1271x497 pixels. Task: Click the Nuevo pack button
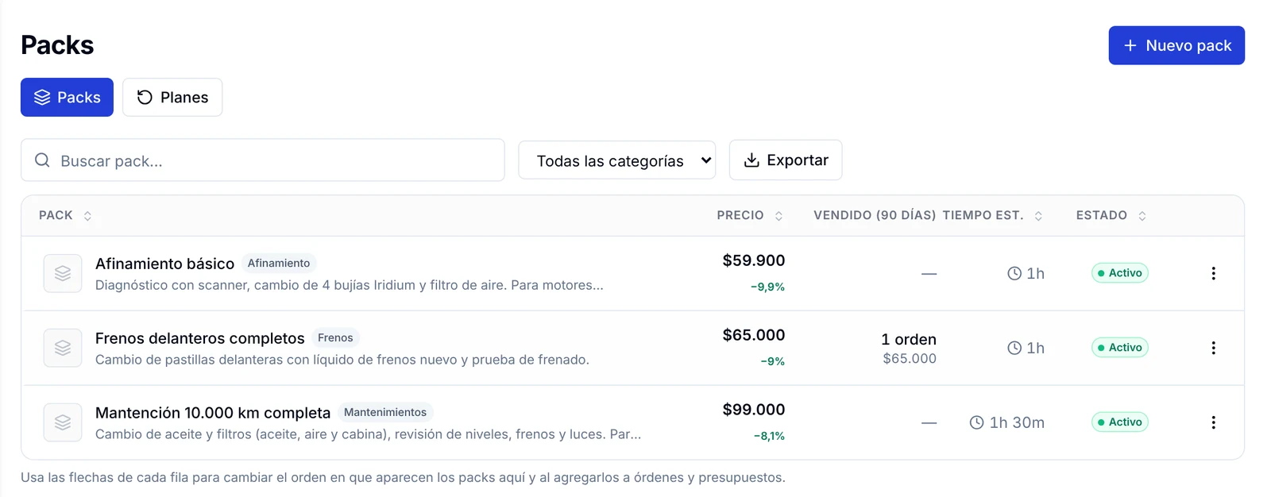[x=1176, y=45]
